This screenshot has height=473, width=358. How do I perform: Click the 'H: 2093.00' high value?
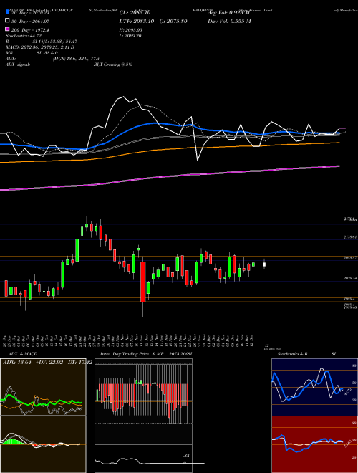[131, 30]
